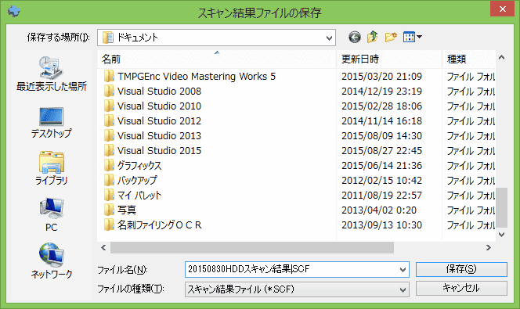This screenshot has height=309, width=520.
Task: Create a new folder
Action: click(x=391, y=37)
